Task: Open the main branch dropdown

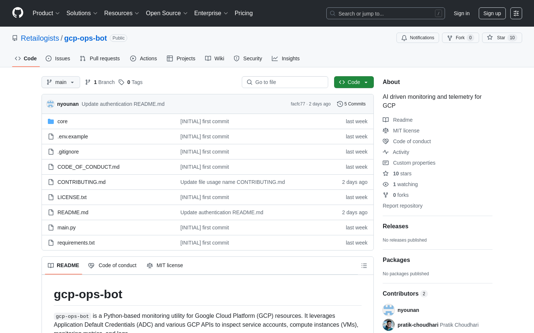Action: 61,82
